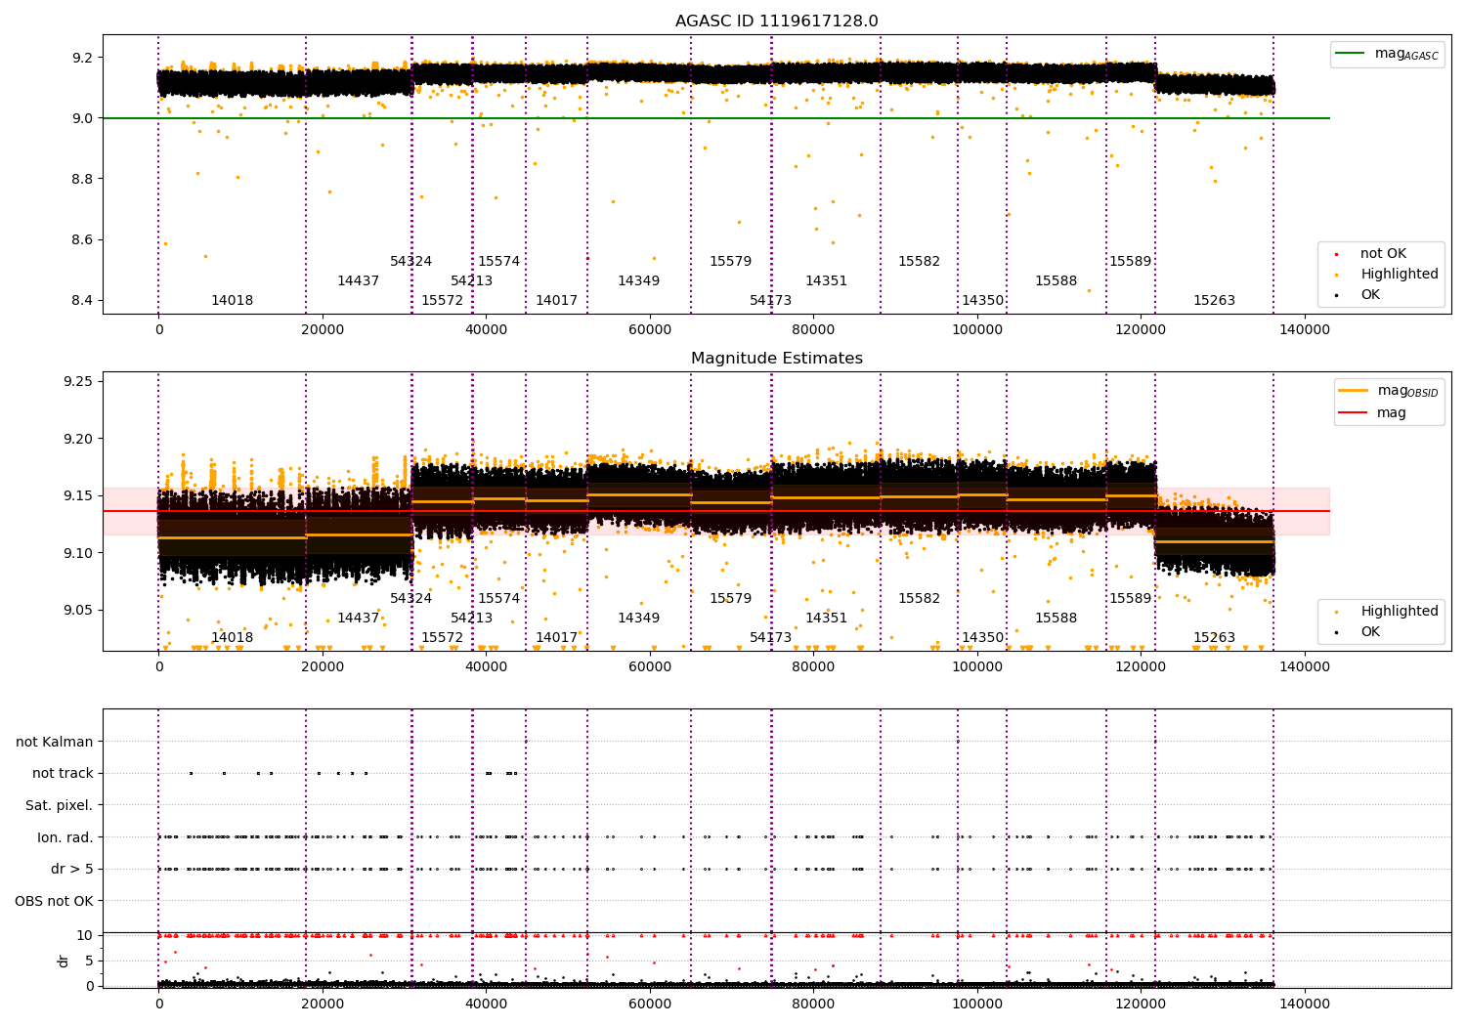Click the 9.25 y-axis tick label
1466x1026 pixels.
tap(77, 381)
